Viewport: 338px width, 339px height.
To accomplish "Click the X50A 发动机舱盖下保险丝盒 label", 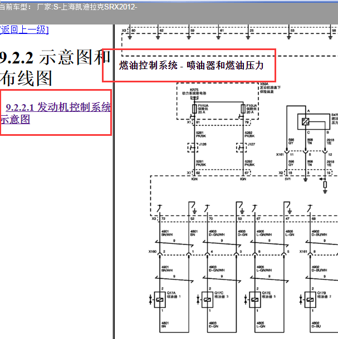I will [x=270, y=87].
